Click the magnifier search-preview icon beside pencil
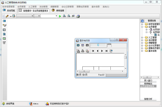 click(x=14, y=16)
